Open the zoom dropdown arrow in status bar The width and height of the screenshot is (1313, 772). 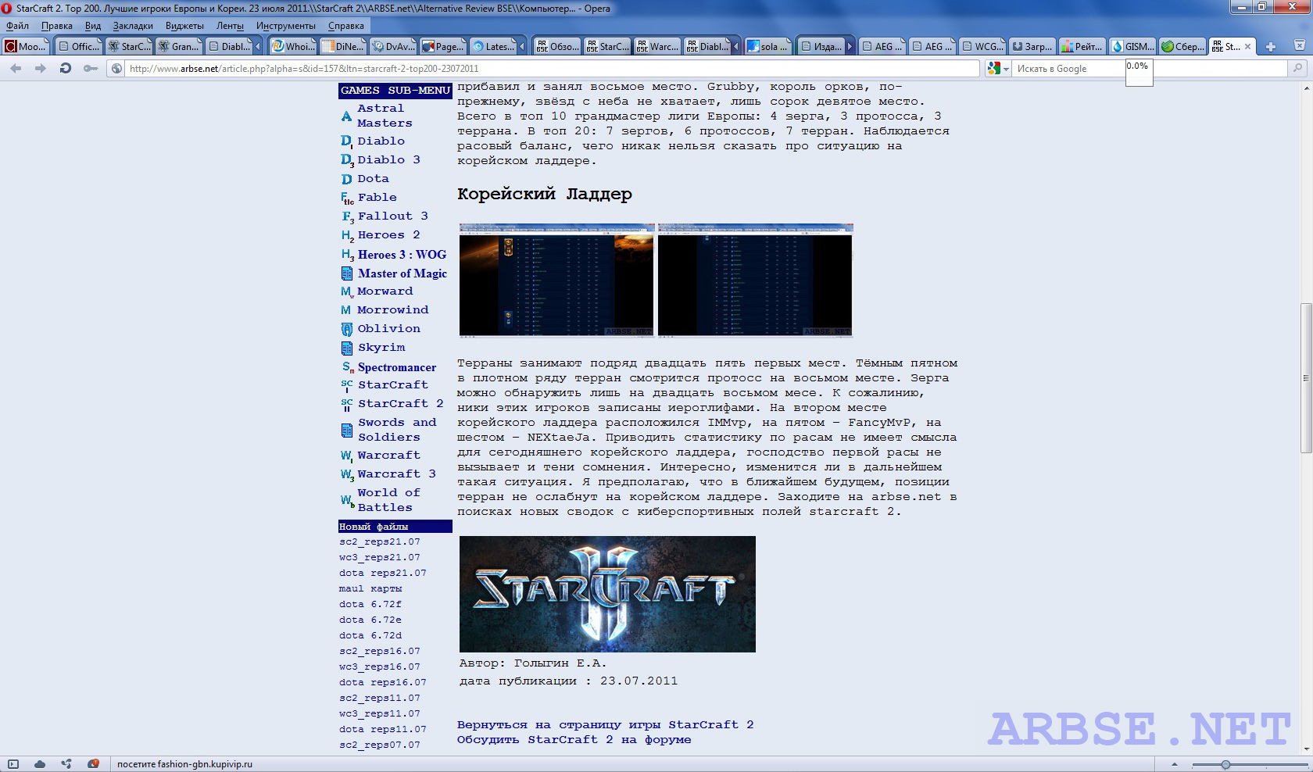(x=1175, y=764)
